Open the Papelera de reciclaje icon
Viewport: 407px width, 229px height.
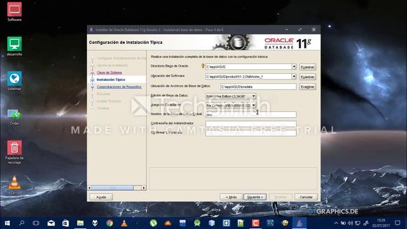coord(14,152)
